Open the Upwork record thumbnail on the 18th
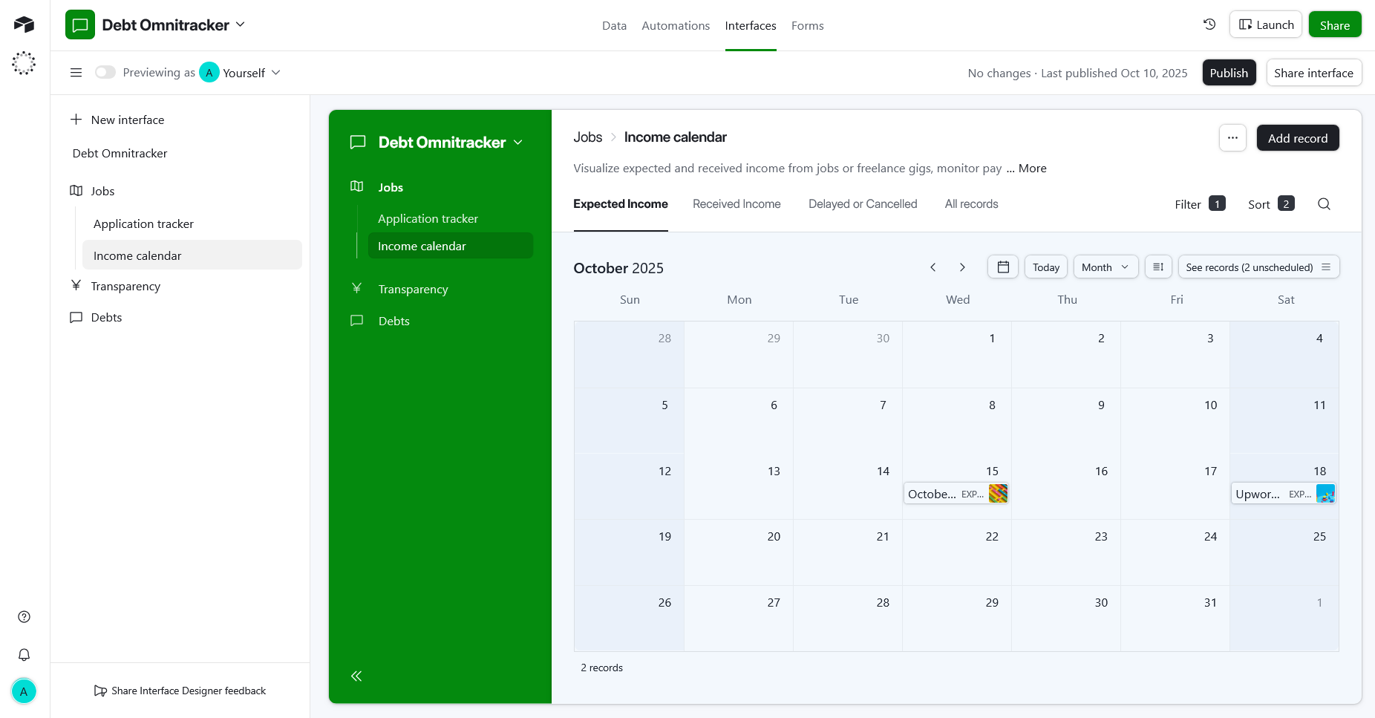Image resolution: width=1375 pixels, height=718 pixels. pyautogui.click(x=1325, y=494)
